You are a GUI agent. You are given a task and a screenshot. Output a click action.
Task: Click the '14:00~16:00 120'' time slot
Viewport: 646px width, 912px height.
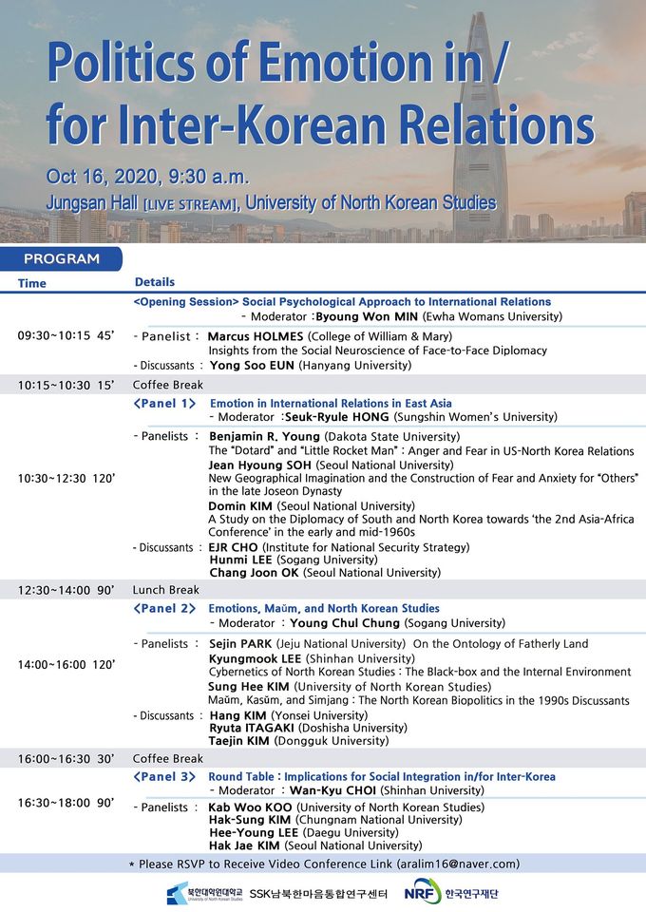[66, 664]
